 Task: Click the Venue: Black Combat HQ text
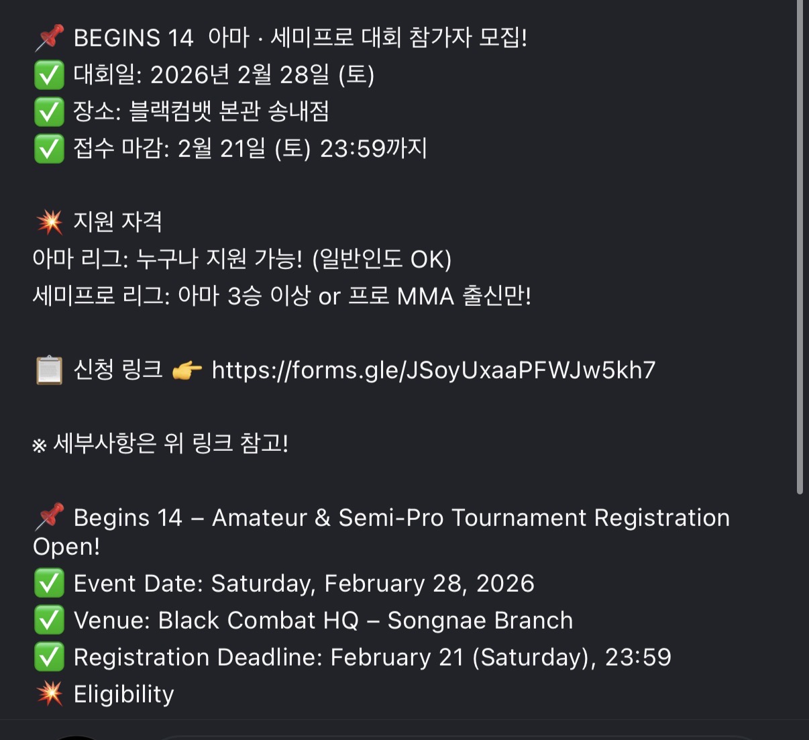coord(323,621)
